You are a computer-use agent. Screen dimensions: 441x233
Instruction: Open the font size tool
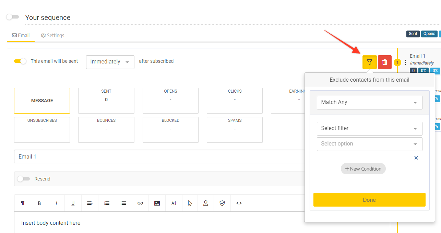[x=174, y=203]
